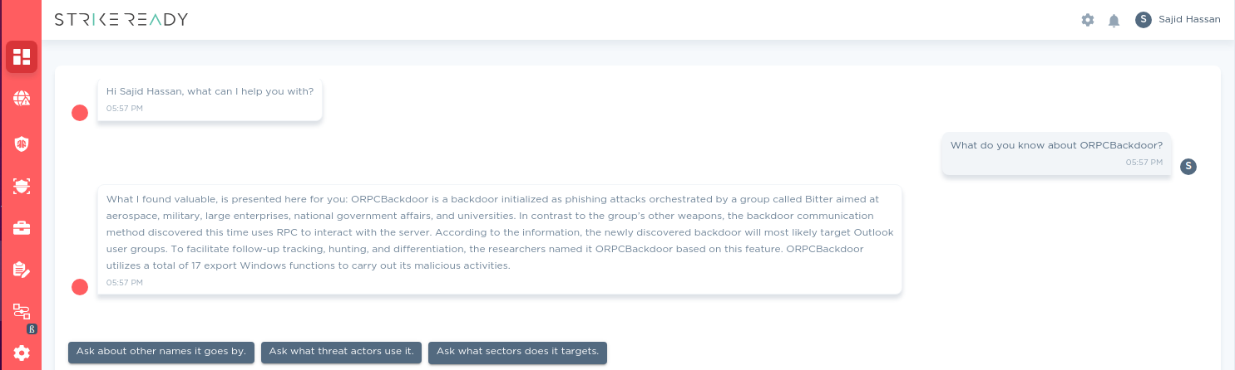Click the red bot avatar beside answer

point(80,287)
